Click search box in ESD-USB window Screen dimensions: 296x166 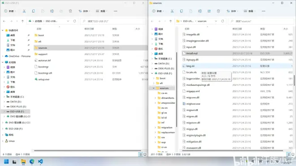[x=113, y=21]
